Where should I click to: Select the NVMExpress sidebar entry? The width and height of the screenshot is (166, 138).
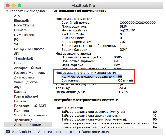24,35
